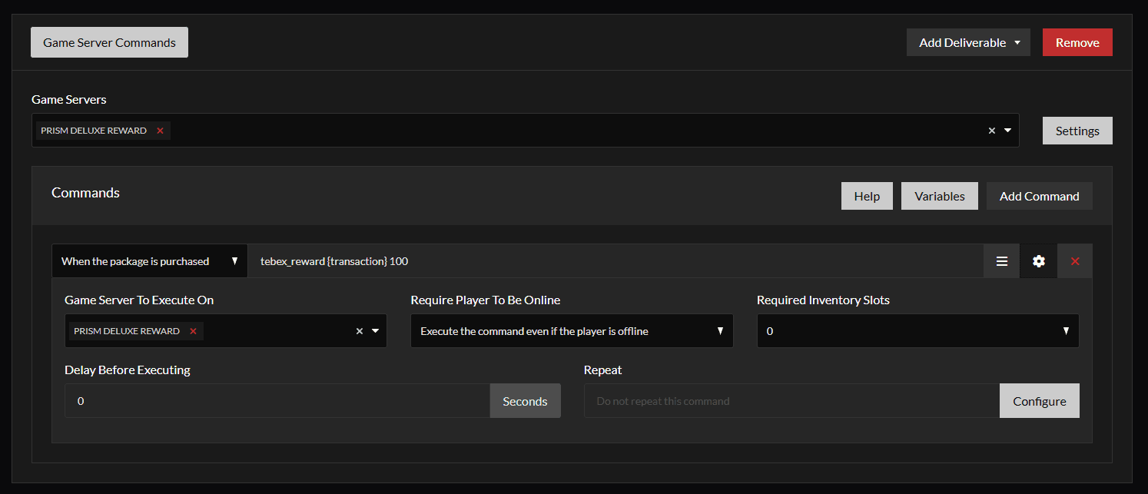Open the Add Deliverable dropdown
Image resolution: width=1148 pixels, height=494 pixels.
[x=967, y=43]
